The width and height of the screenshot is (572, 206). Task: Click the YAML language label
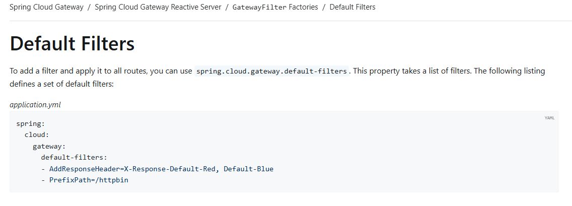pos(549,118)
